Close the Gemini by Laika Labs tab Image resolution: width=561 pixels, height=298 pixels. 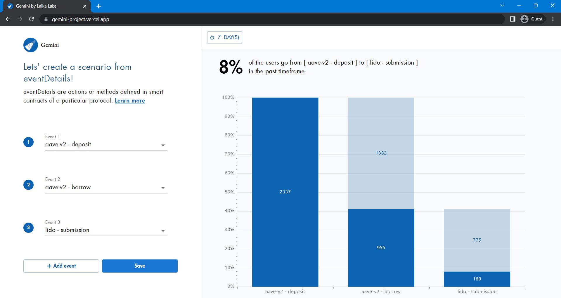pos(85,6)
